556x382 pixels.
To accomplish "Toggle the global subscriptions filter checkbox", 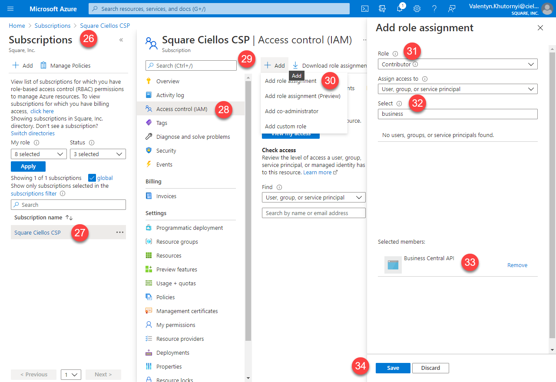I will coord(92,178).
